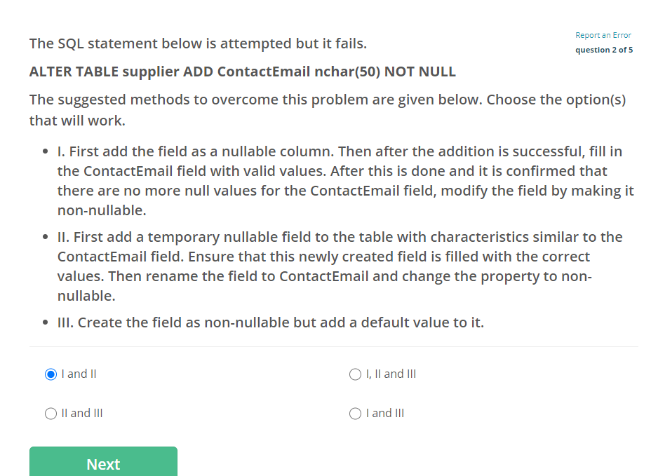Click the "question 2 of 5" counter

[604, 50]
